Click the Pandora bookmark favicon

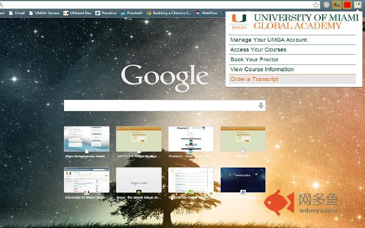(98, 13)
